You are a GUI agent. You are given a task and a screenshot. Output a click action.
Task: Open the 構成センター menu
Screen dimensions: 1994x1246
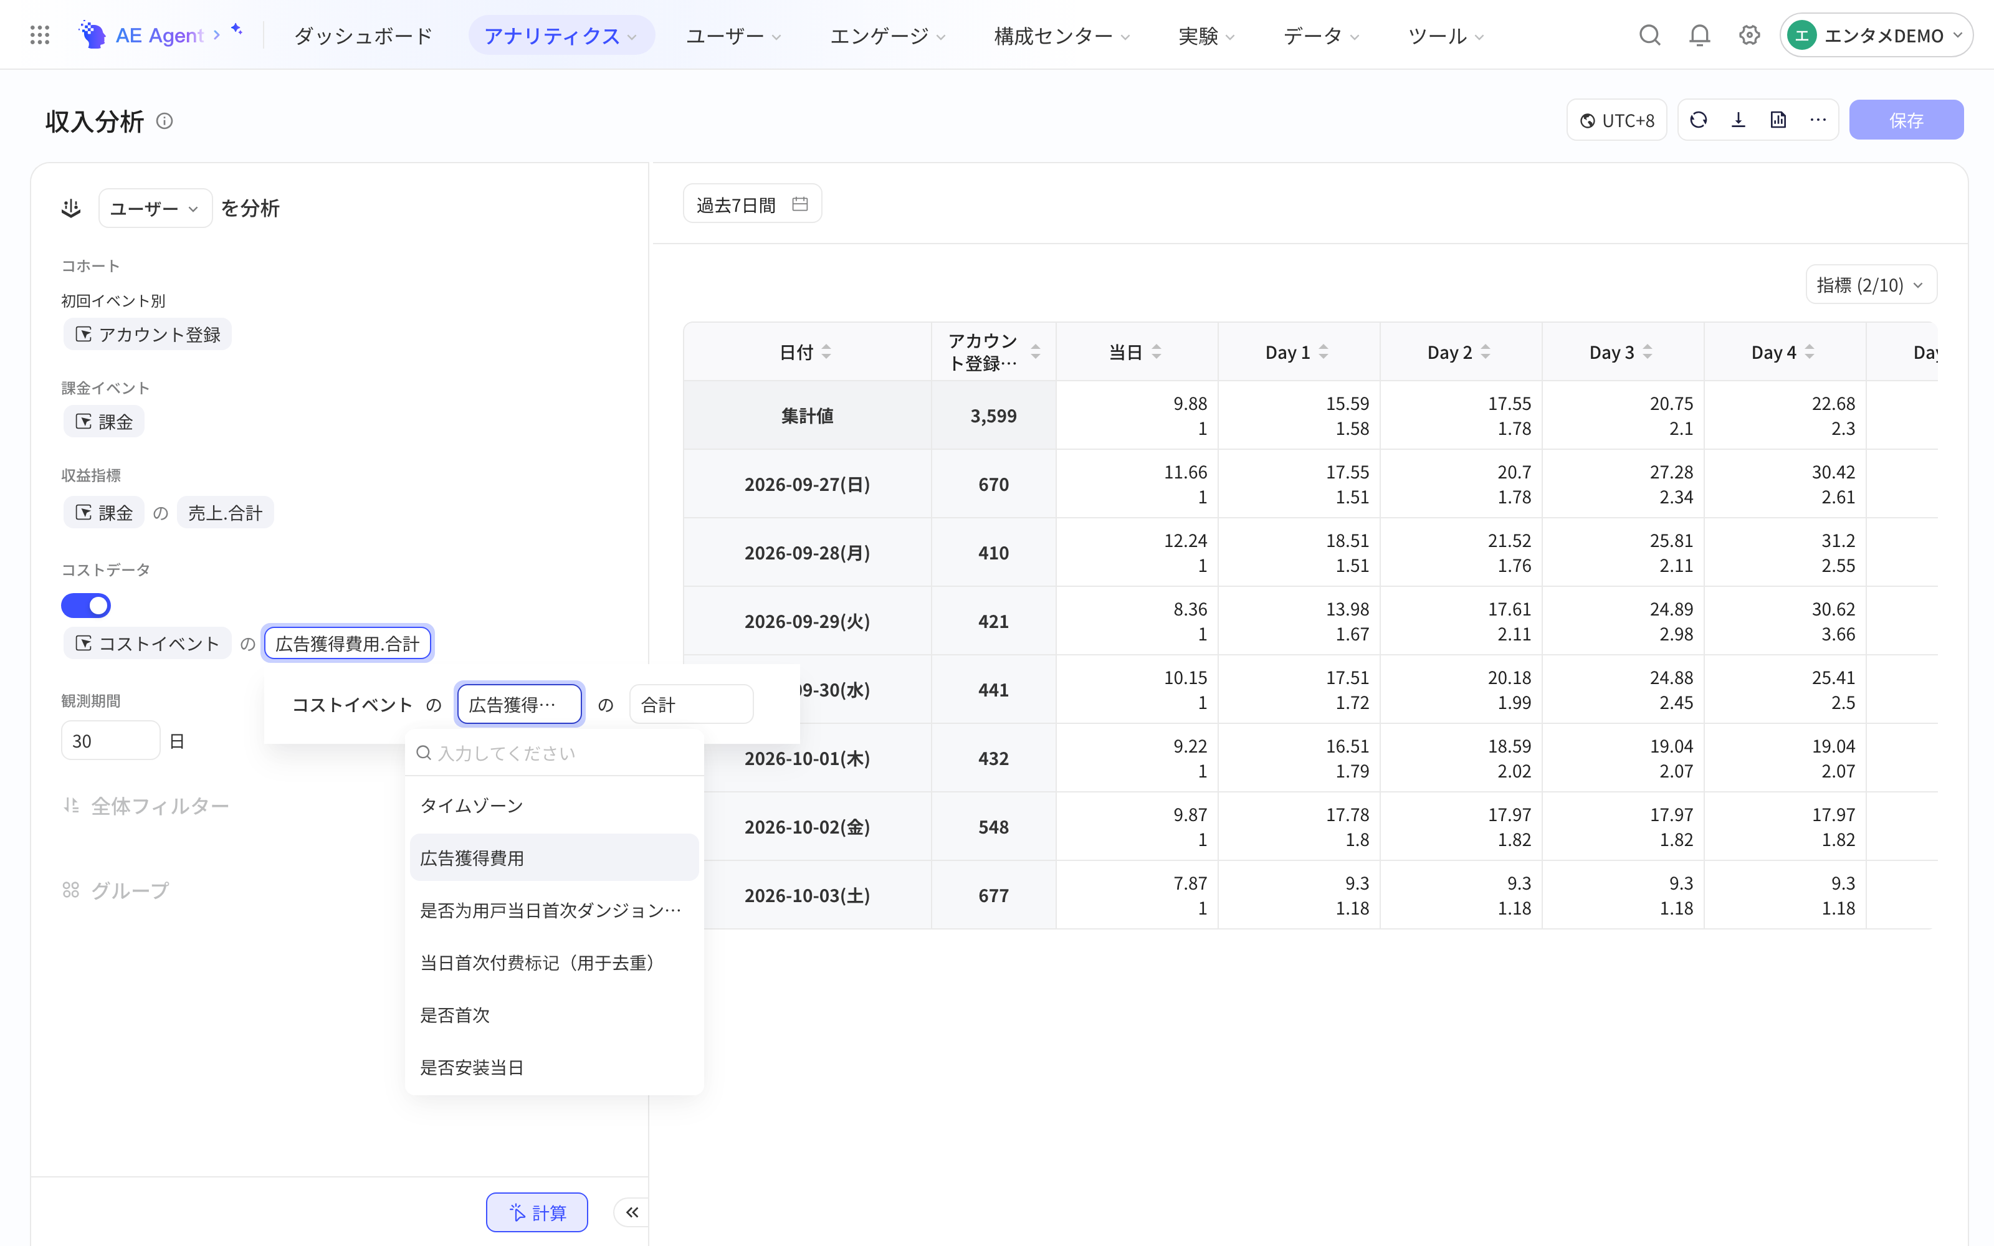click(x=1062, y=36)
